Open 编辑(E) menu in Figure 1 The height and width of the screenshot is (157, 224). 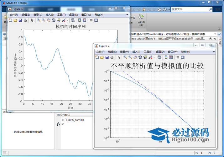26,15
